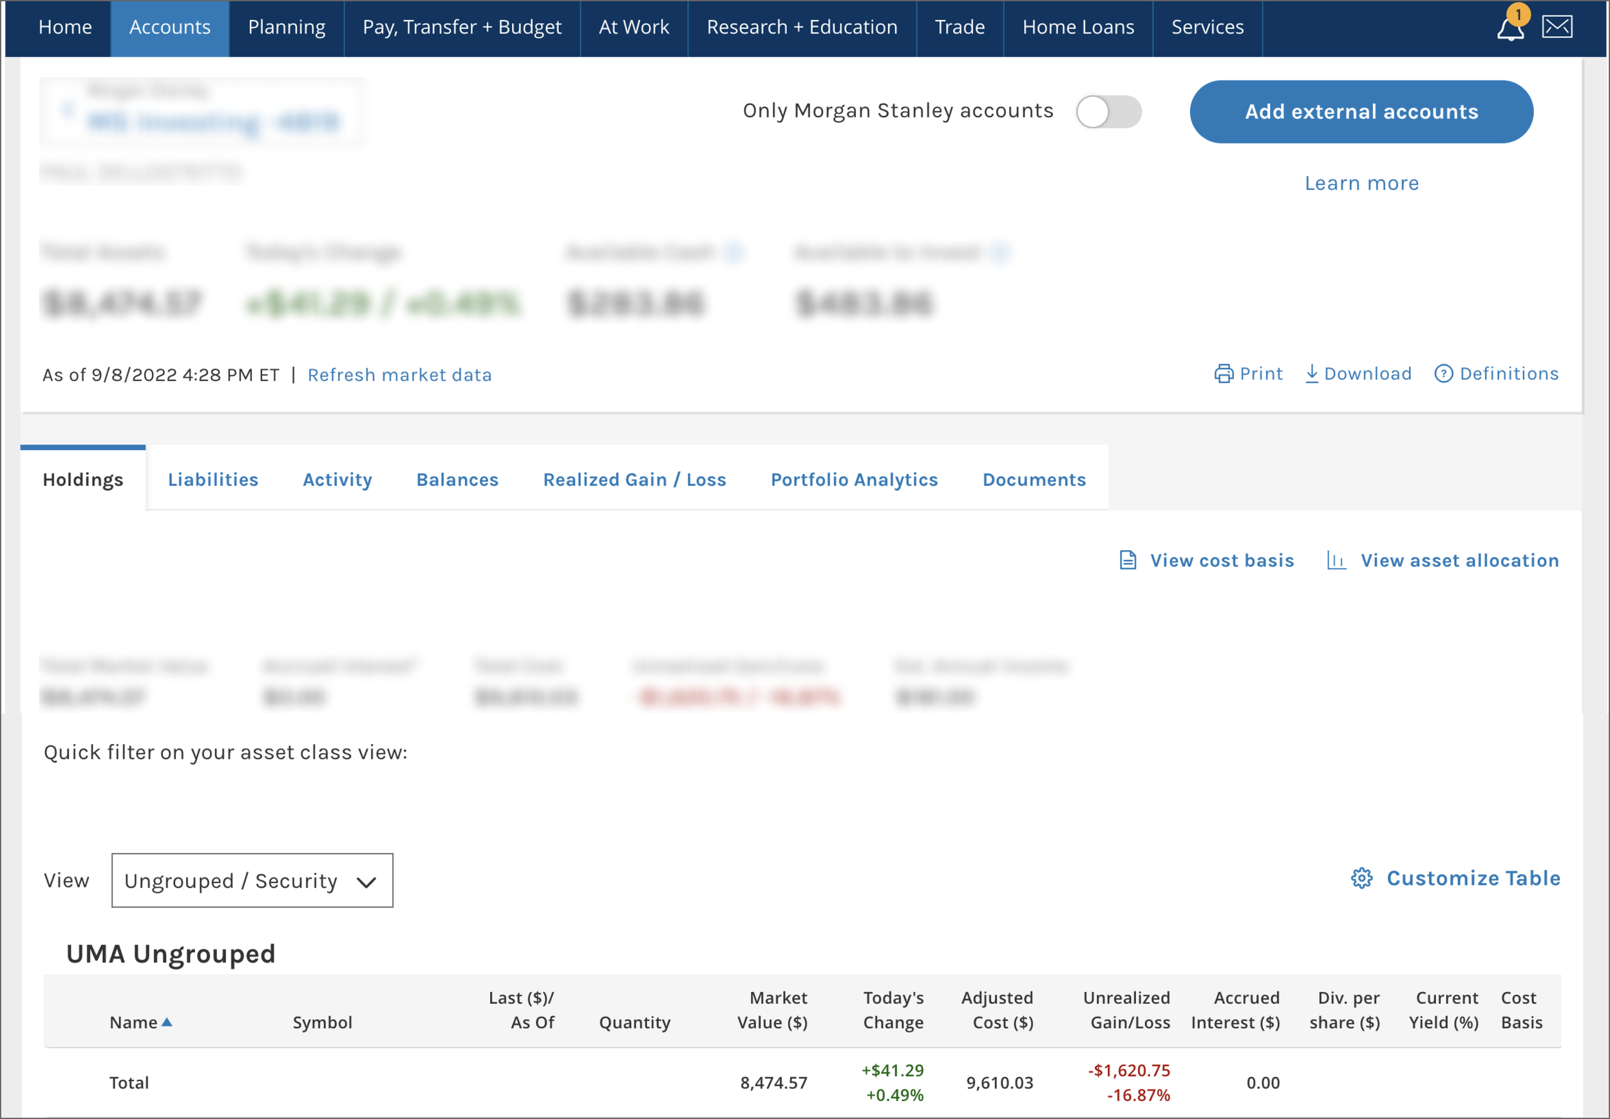Screen dimensions: 1610x1119
Task: Click Add external accounts button
Action: click(1361, 111)
